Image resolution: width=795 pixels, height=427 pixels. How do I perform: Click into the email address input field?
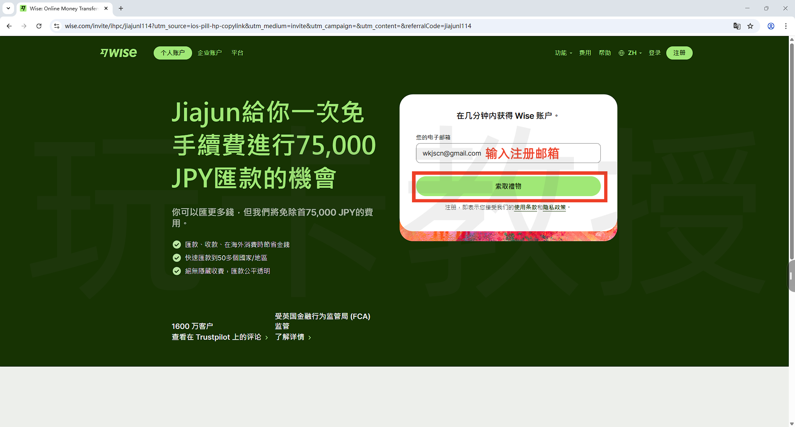508,153
